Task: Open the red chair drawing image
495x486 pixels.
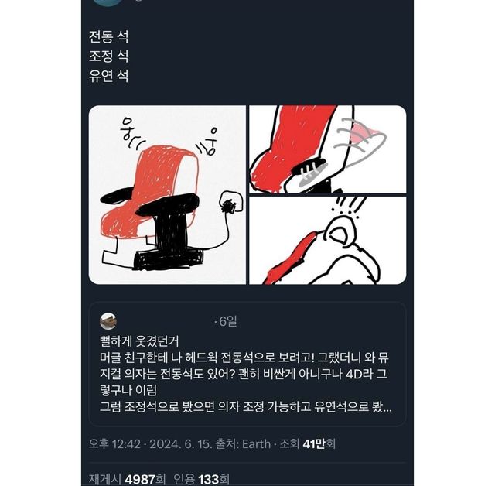Action: click(x=167, y=195)
